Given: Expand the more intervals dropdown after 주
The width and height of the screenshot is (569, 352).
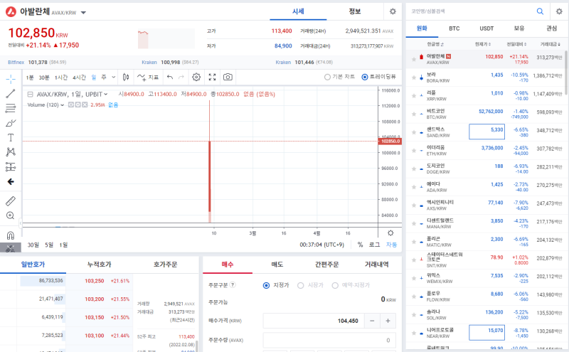Looking at the screenshot, I should click(x=114, y=77).
